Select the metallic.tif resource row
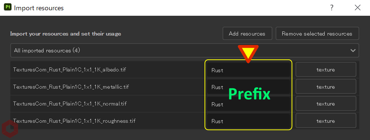 pyautogui.click(x=185, y=87)
